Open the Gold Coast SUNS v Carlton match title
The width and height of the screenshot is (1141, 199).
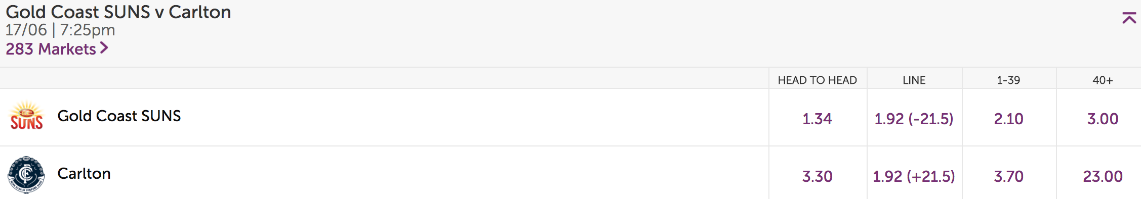click(118, 12)
